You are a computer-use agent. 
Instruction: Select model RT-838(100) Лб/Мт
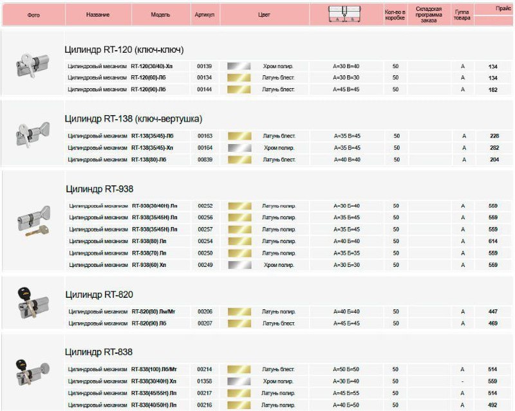(154, 369)
